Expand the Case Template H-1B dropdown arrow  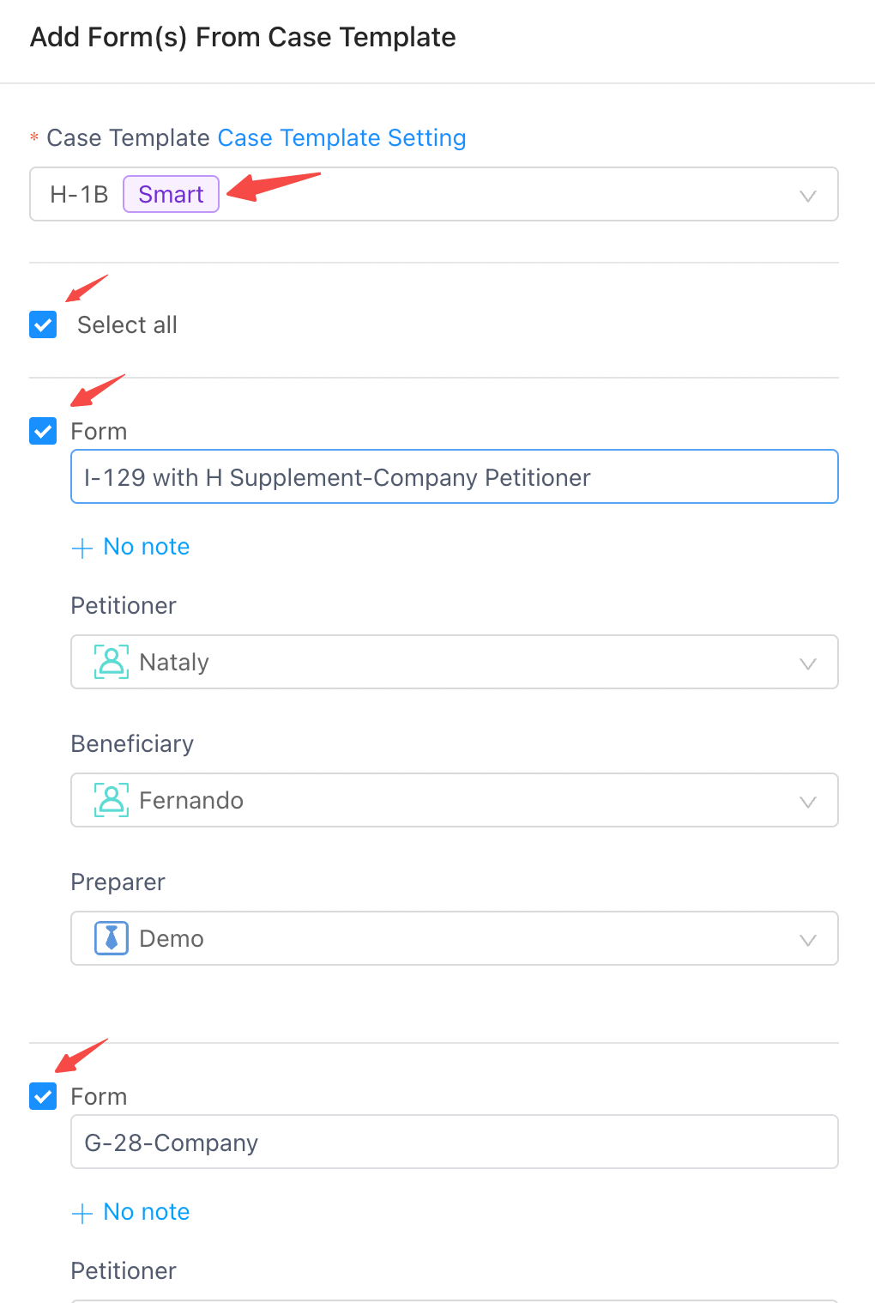pos(807,196)
